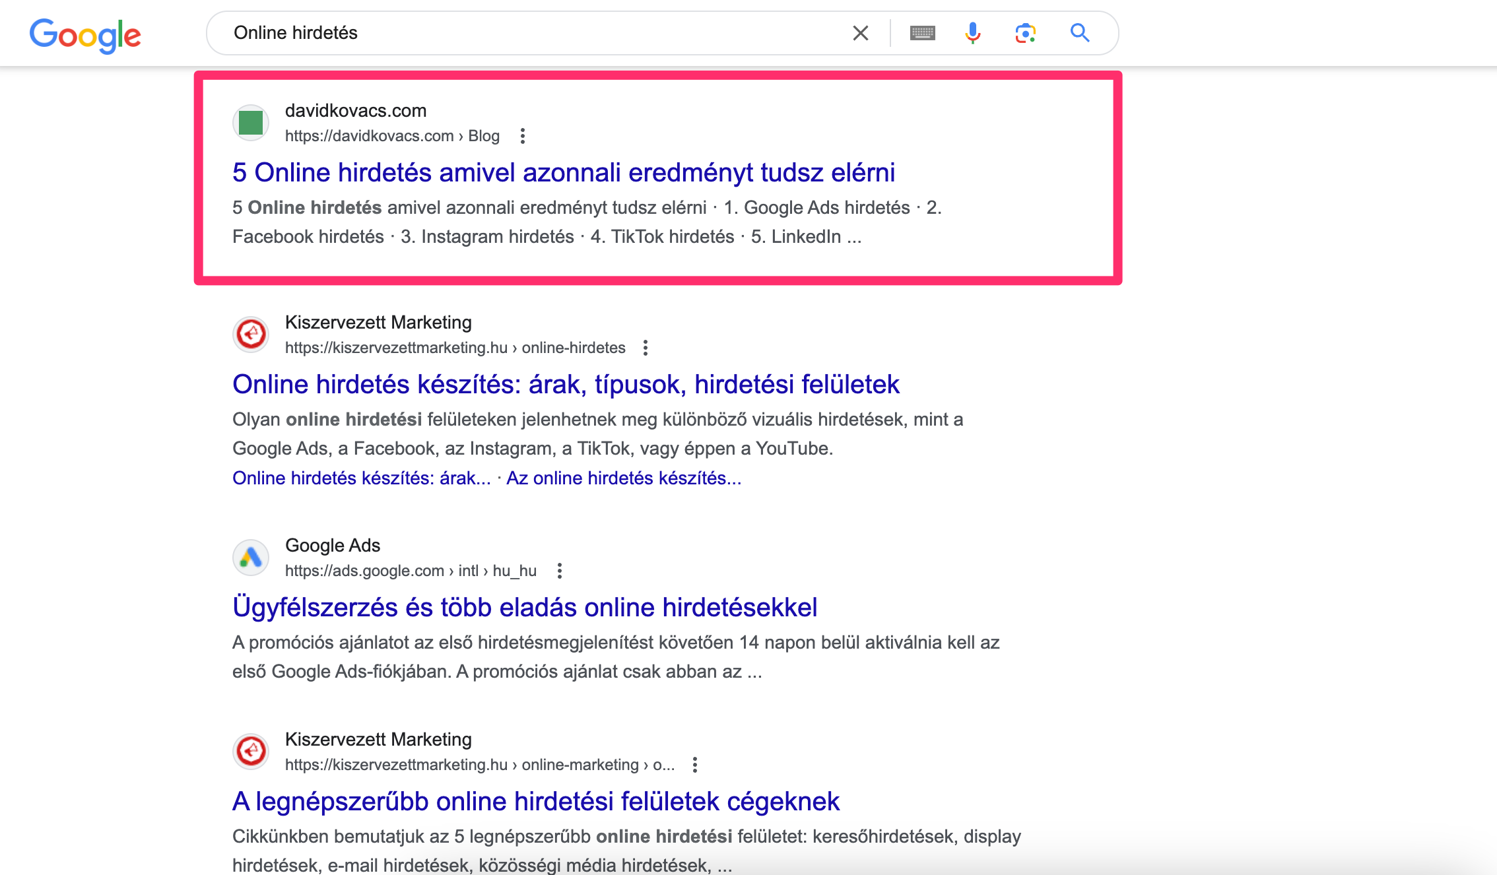Open three-dot menu for the Google Ads result
The height and width of the screenshot is (875, 1497).
coord(560,571)
